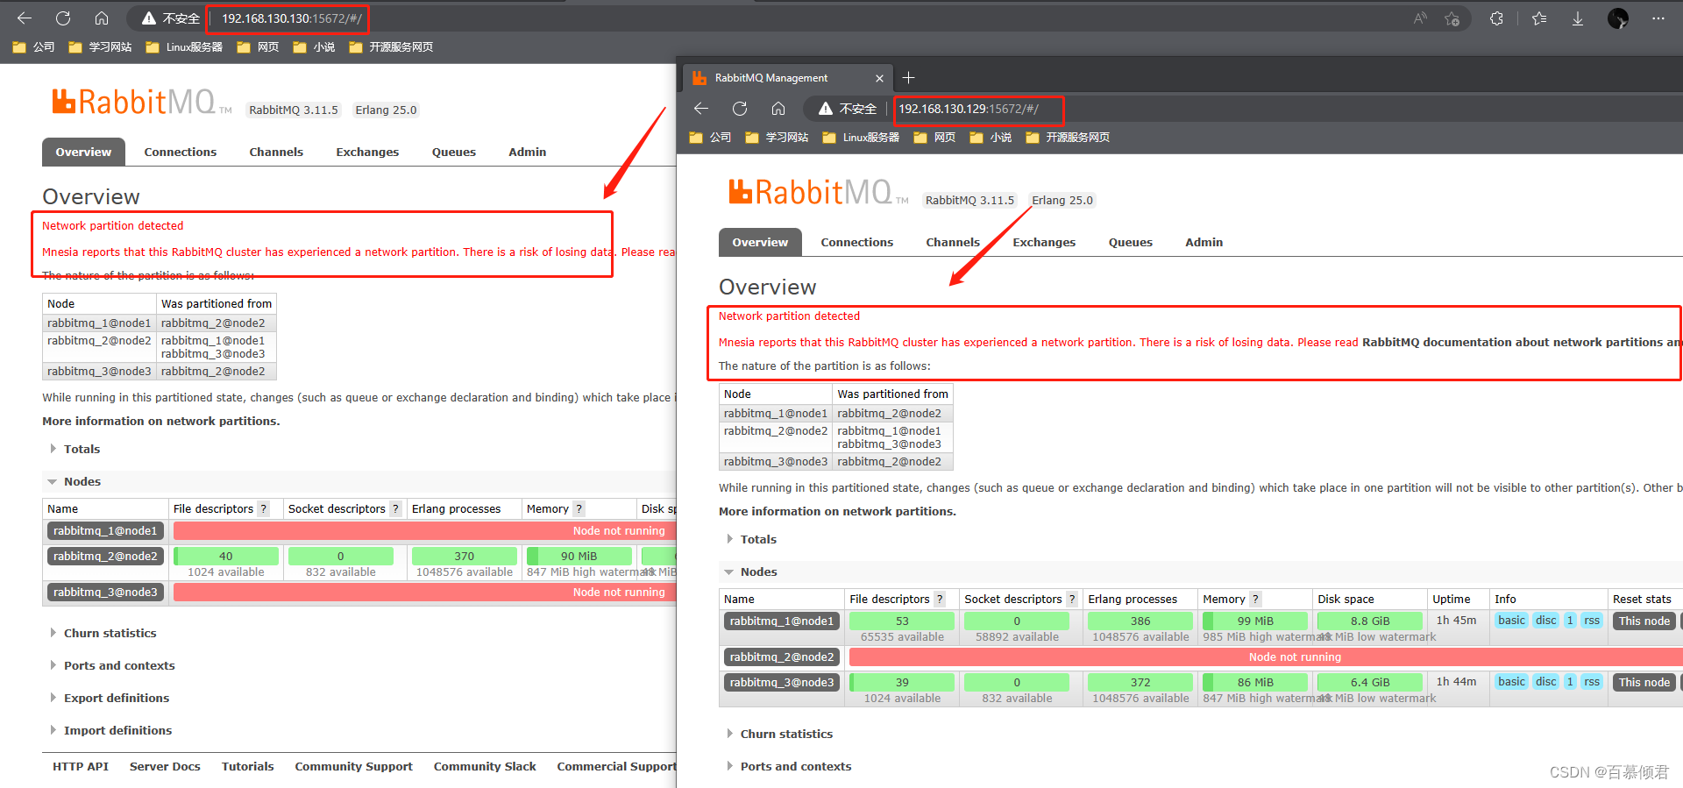Screen dimensions: 1683x788
Task: Open the Tutorials footer link
Action: (248, 767)
